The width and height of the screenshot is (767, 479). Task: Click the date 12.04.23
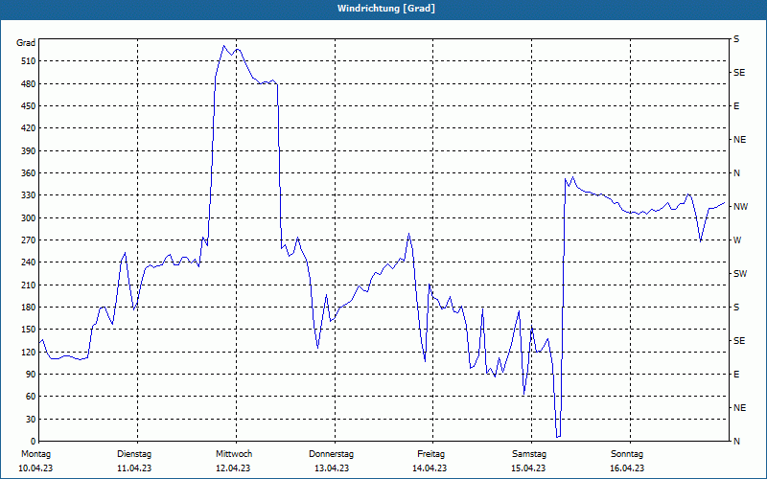(233, 468)
